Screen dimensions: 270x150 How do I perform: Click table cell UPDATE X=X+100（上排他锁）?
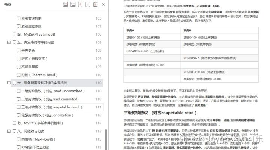tap(152, 51)
